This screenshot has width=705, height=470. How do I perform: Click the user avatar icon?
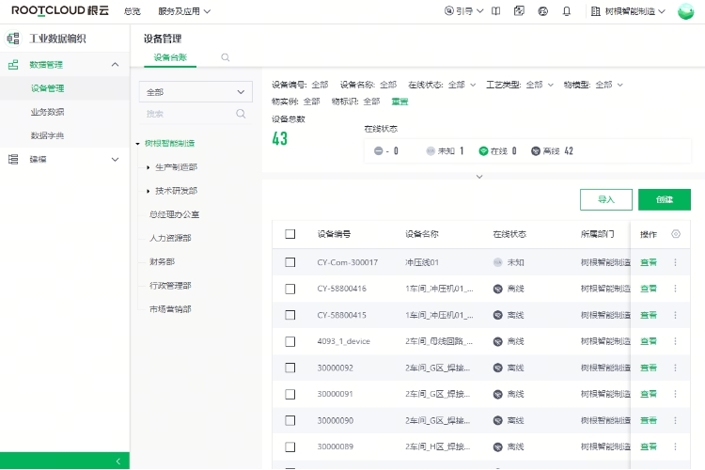686,11
